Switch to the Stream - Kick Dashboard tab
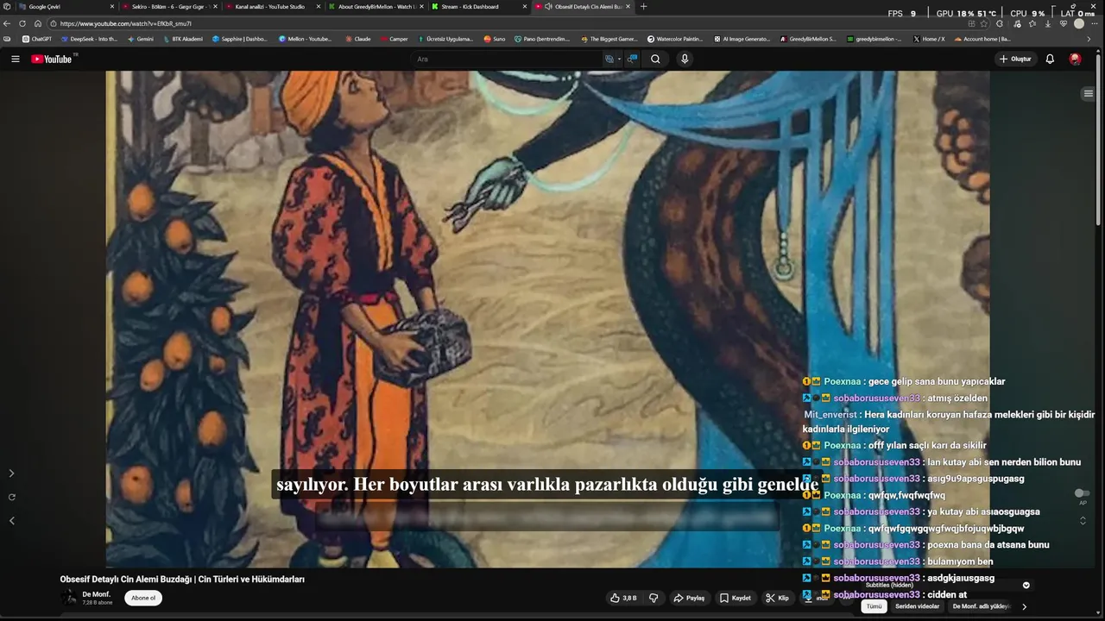 [479, 6]
